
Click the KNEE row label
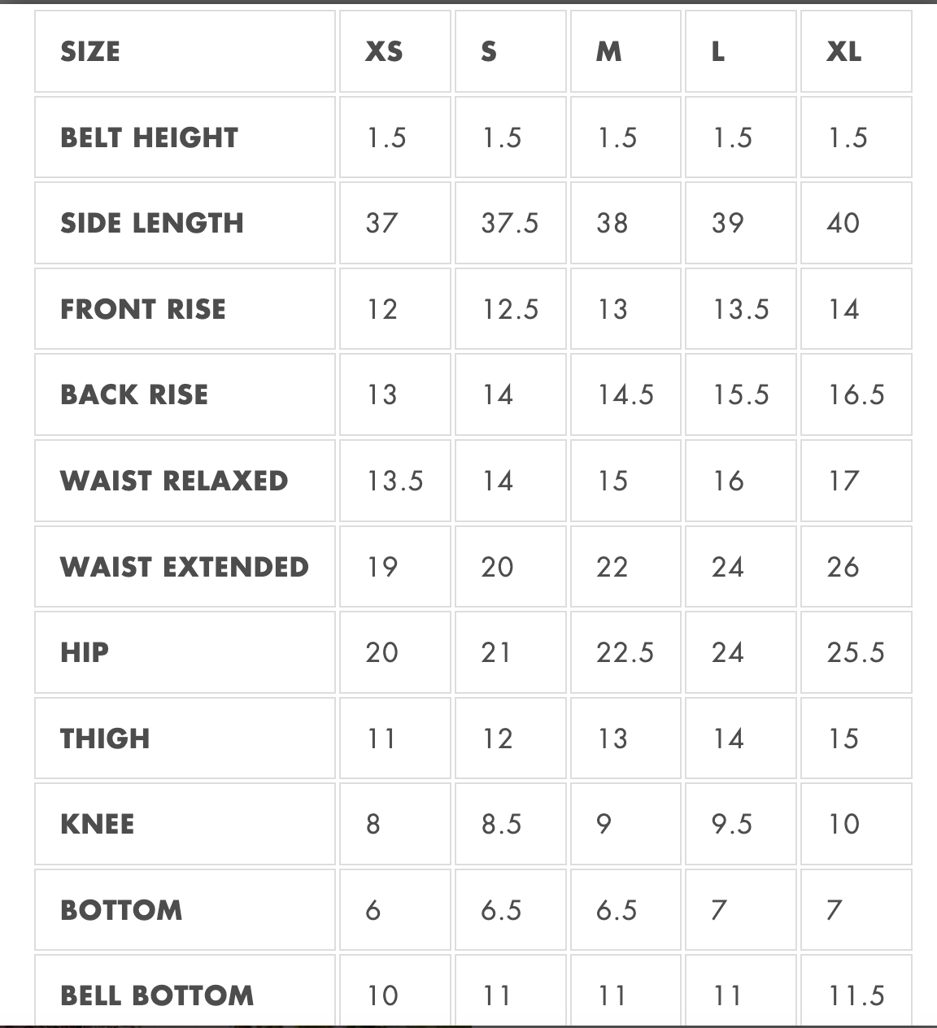point(98,824)
